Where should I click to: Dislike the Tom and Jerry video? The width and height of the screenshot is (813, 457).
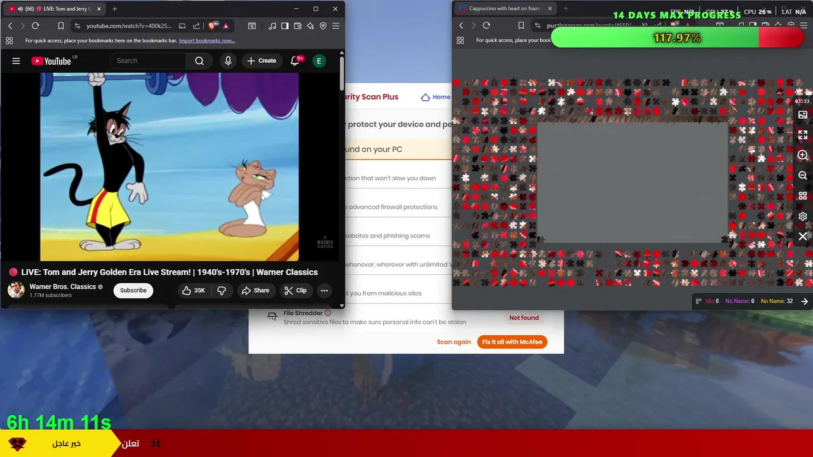222,290
